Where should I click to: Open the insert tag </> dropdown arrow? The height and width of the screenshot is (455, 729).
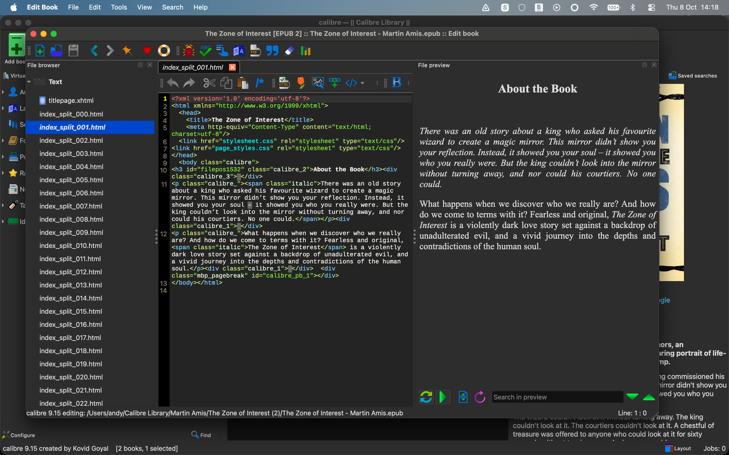coord(362,83)
